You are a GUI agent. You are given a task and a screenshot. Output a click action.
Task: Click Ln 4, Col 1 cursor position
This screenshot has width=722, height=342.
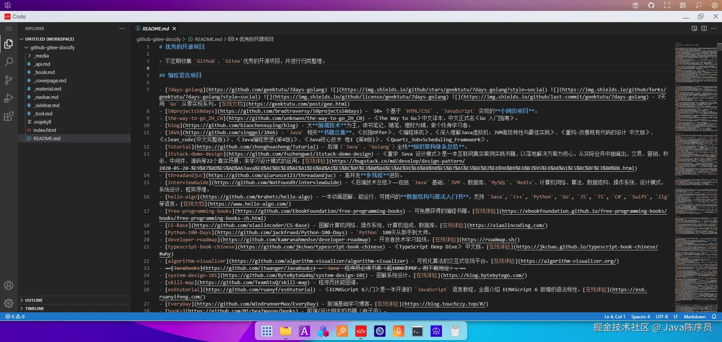(615, 317)
